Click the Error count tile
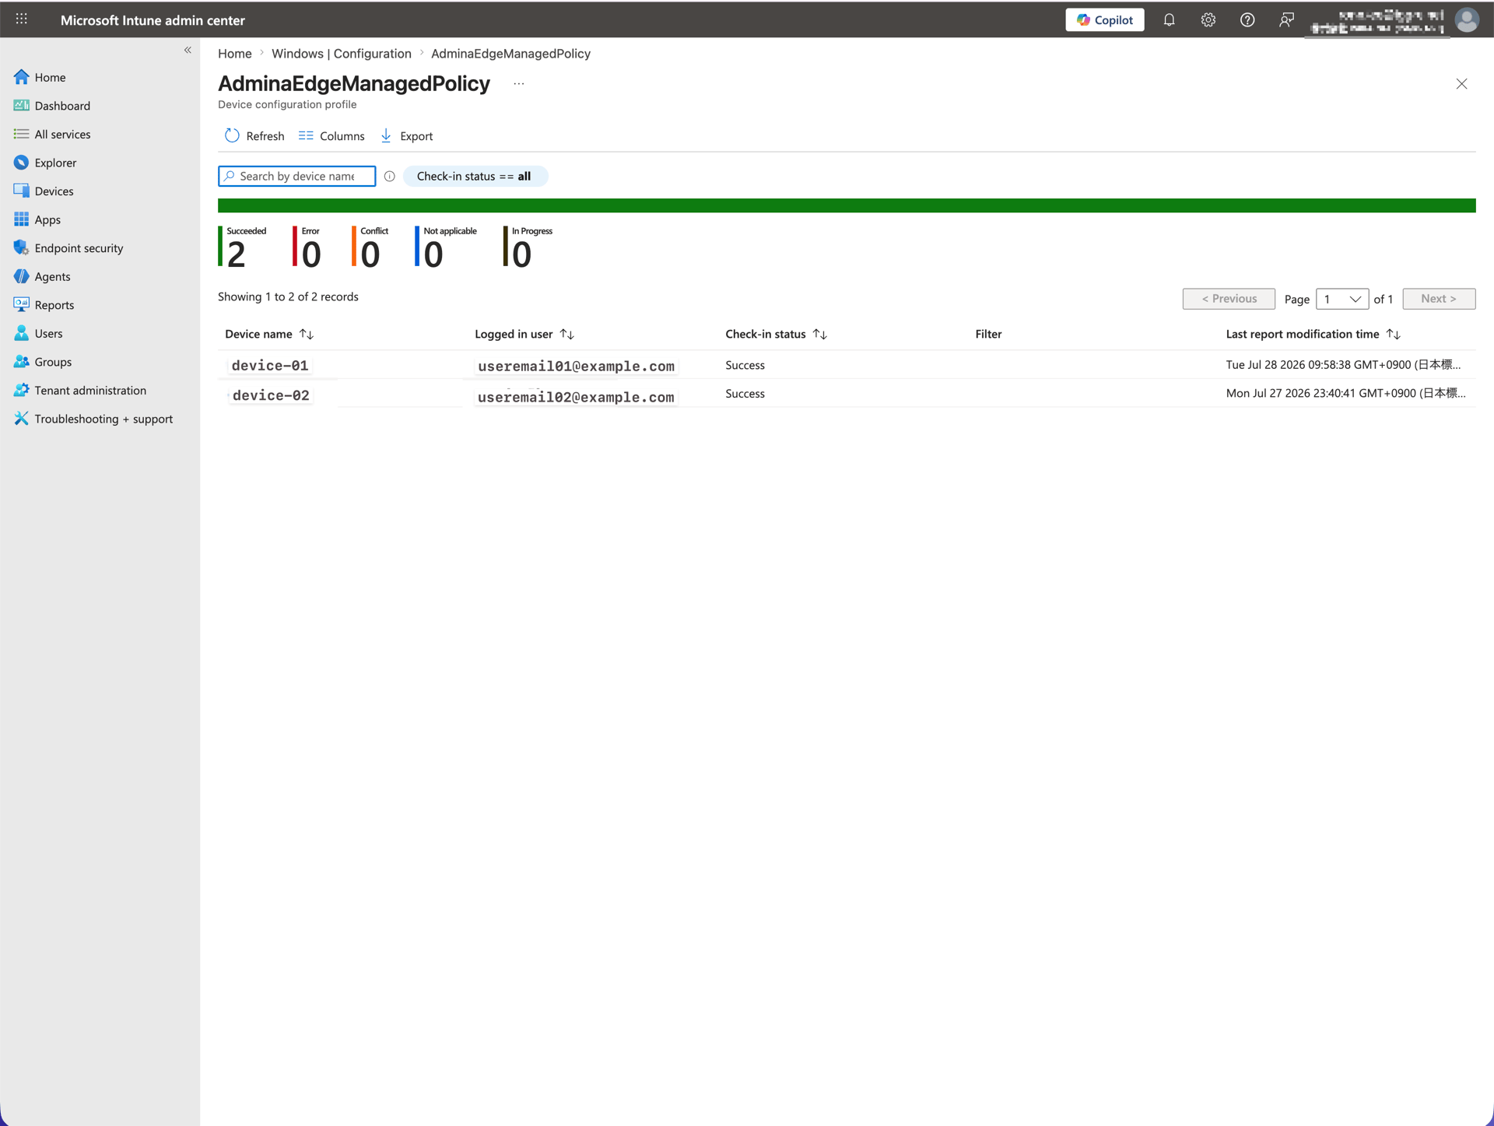 coord(307,247)
